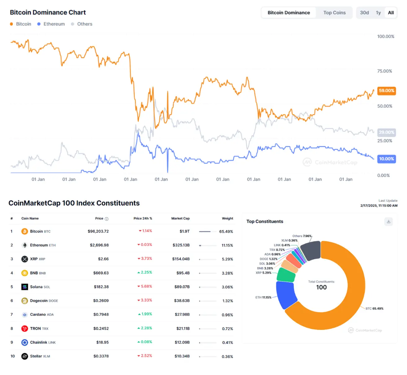407x375 pixels.
Task: Click the XRP 24h change 3.73%
Action: [x=145, y=259]
